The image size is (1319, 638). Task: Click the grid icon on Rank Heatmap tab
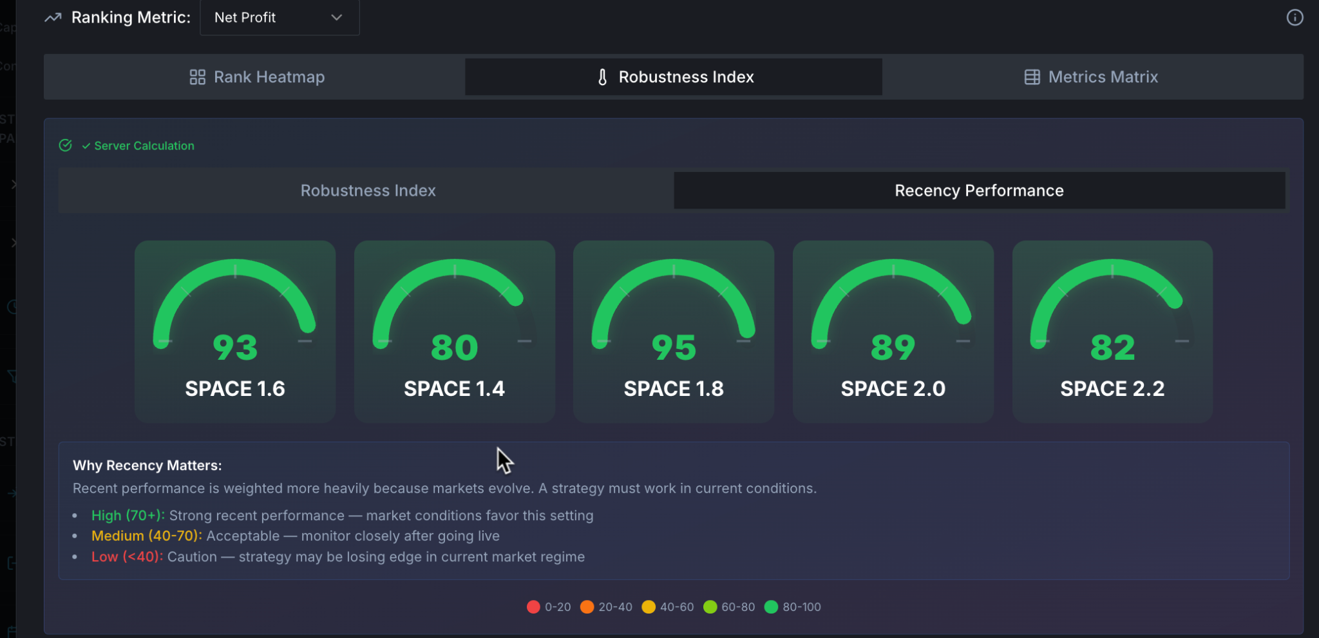click(x=197, y=77)
